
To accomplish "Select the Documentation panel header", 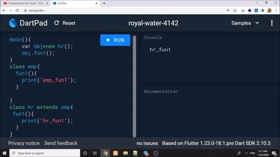I will click(161, 92).
